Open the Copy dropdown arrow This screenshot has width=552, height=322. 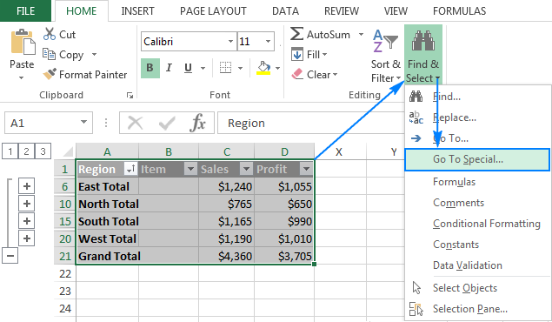(94, 55)
